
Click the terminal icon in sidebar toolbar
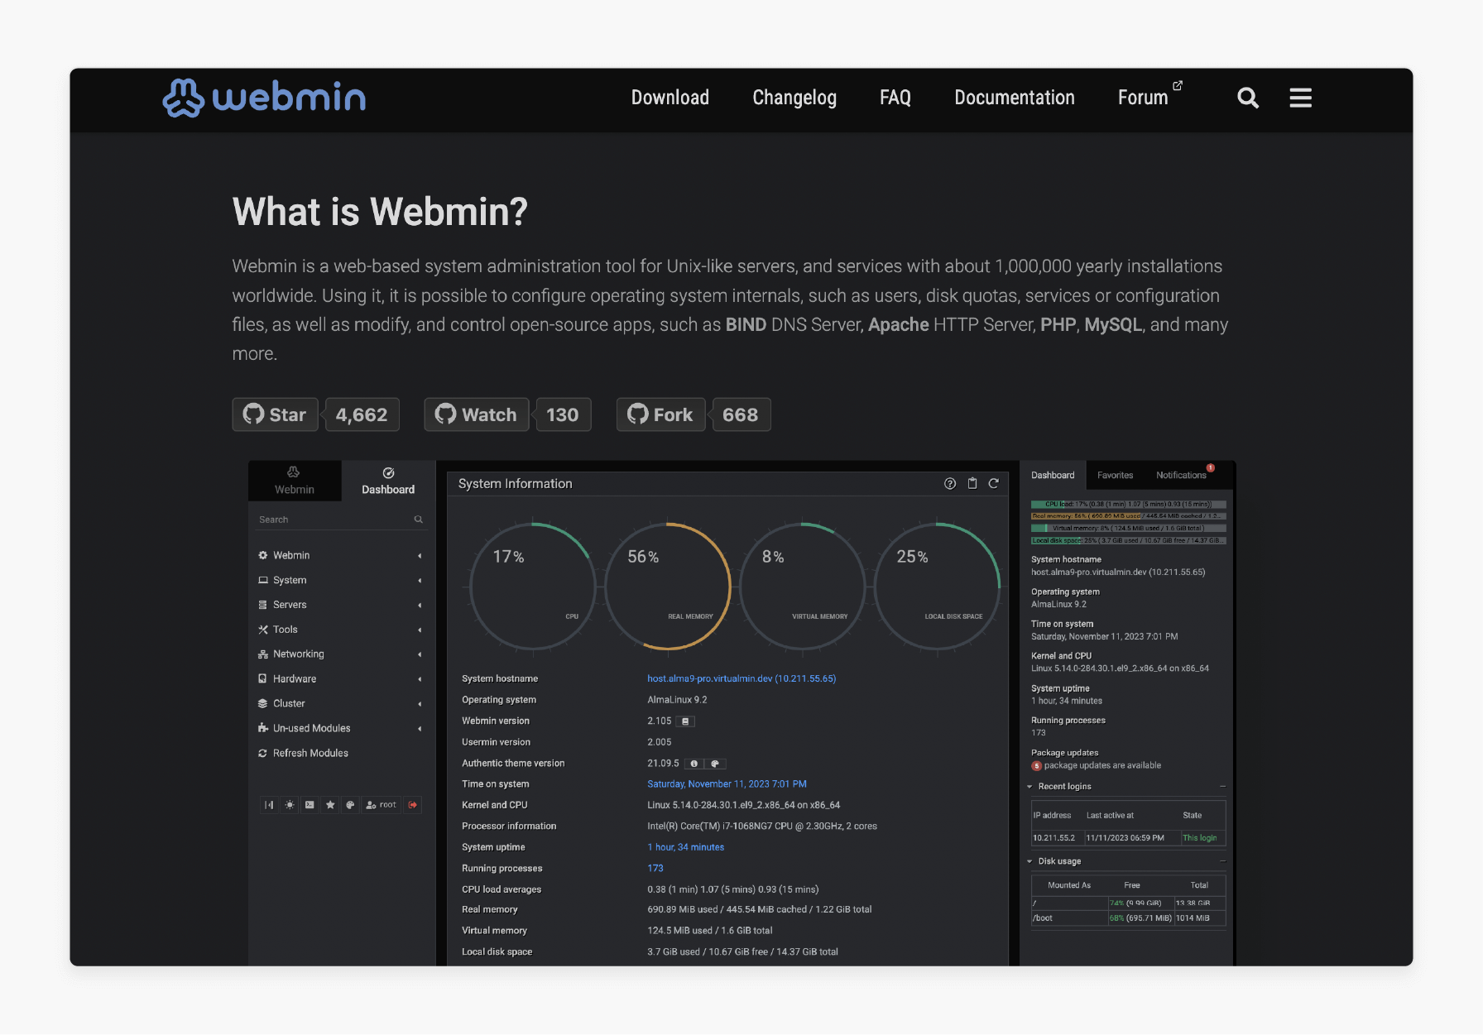[x=310, y=805]
